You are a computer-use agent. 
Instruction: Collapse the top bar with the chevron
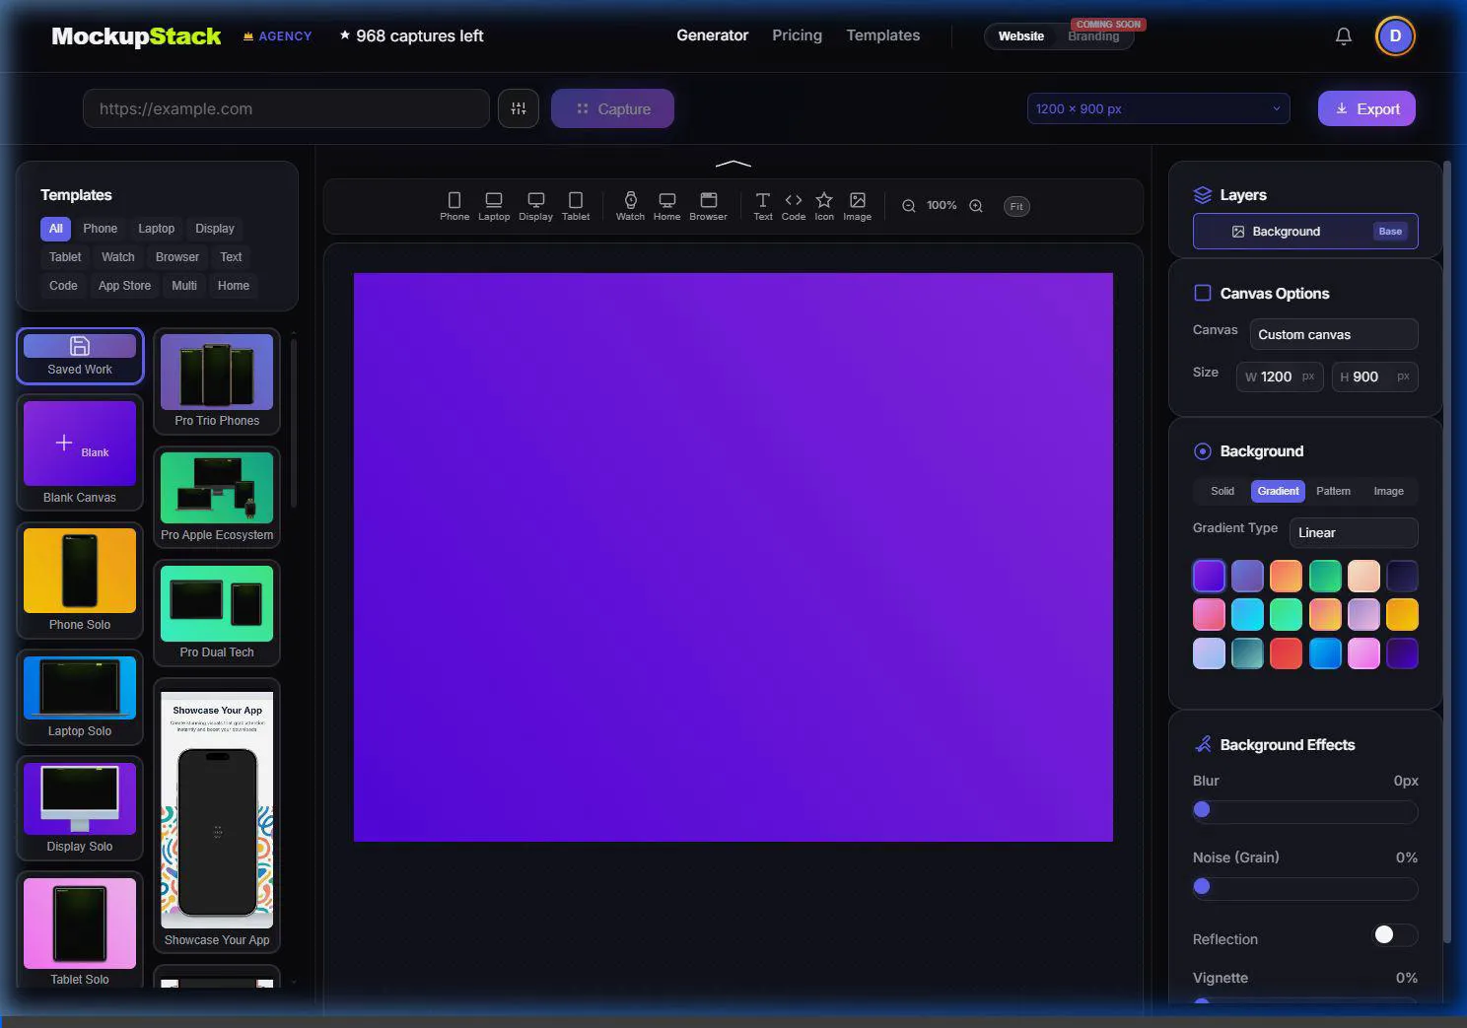[733, 163]
